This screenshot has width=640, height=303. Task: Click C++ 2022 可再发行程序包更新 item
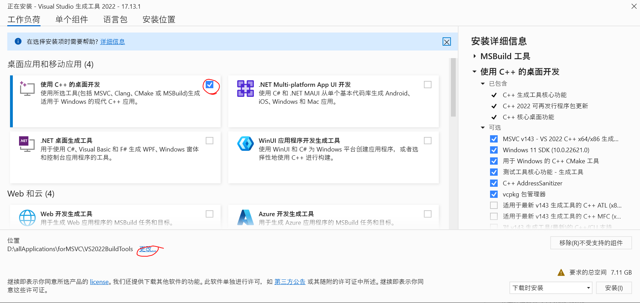545,106
